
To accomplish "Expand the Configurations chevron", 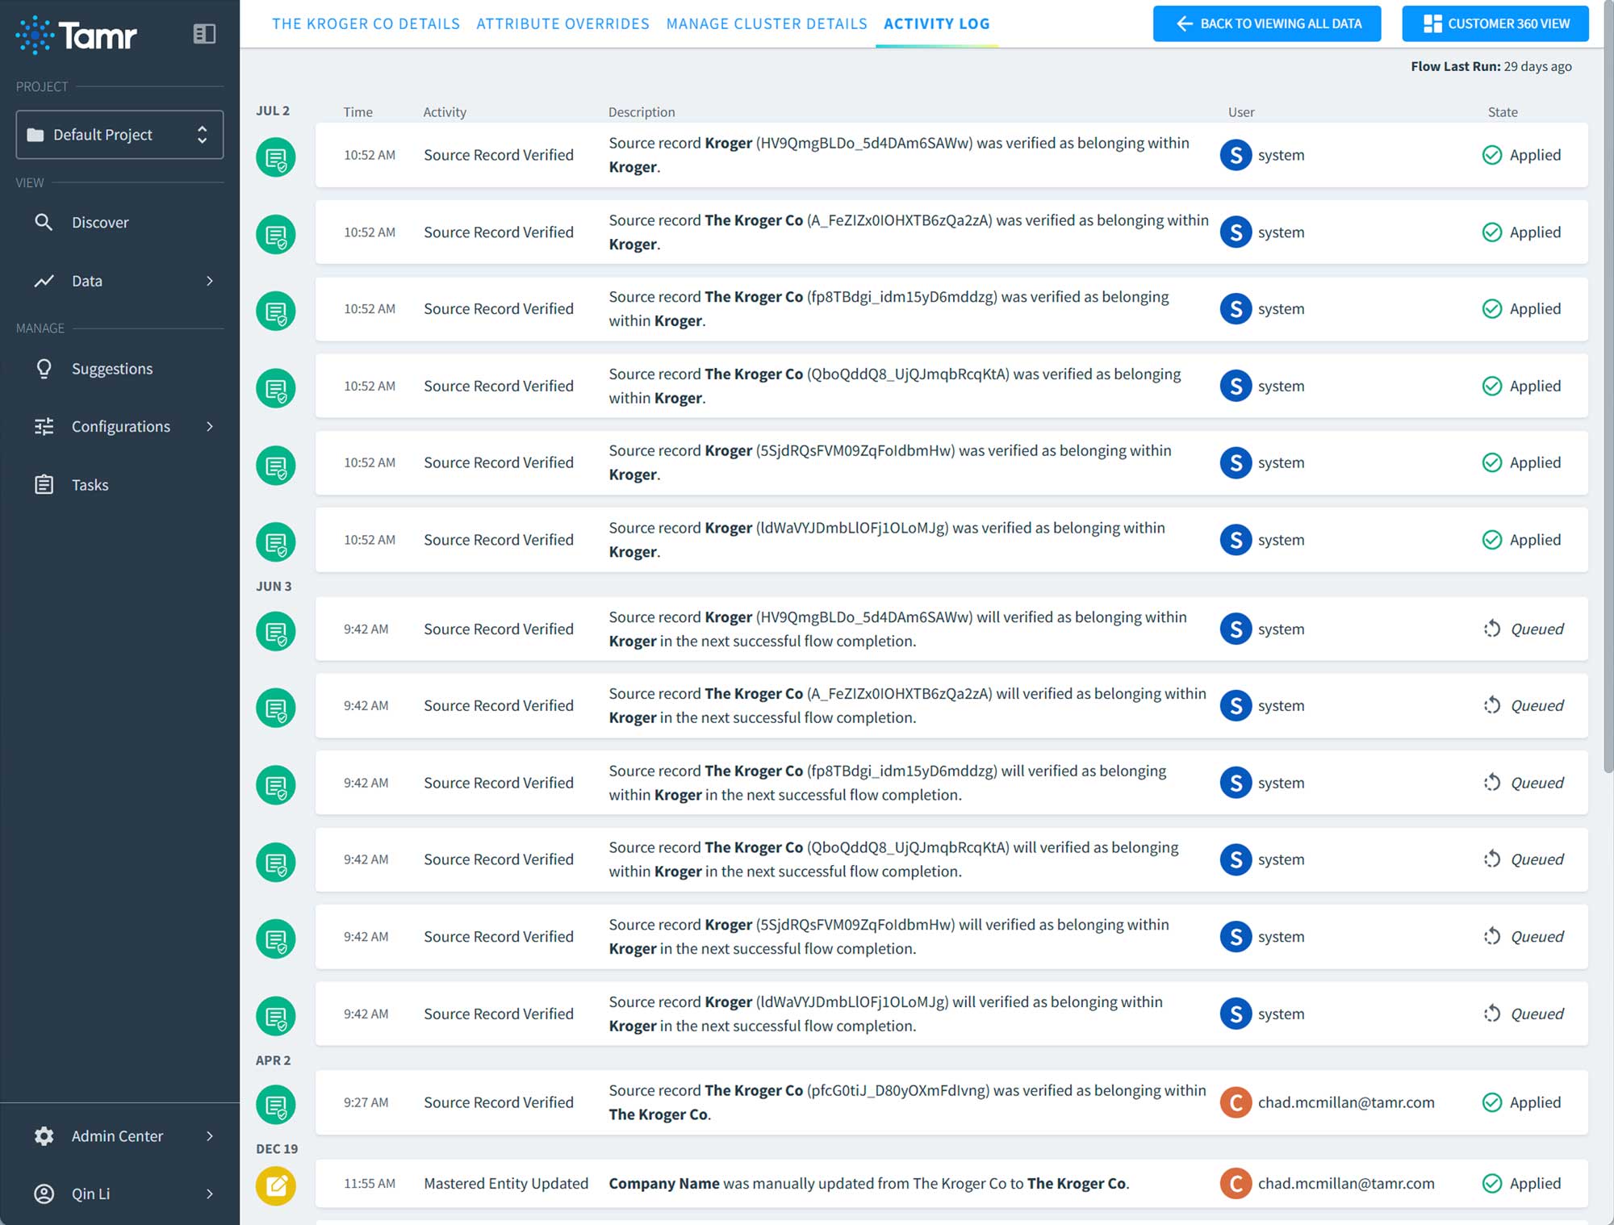I will point(210,426).
